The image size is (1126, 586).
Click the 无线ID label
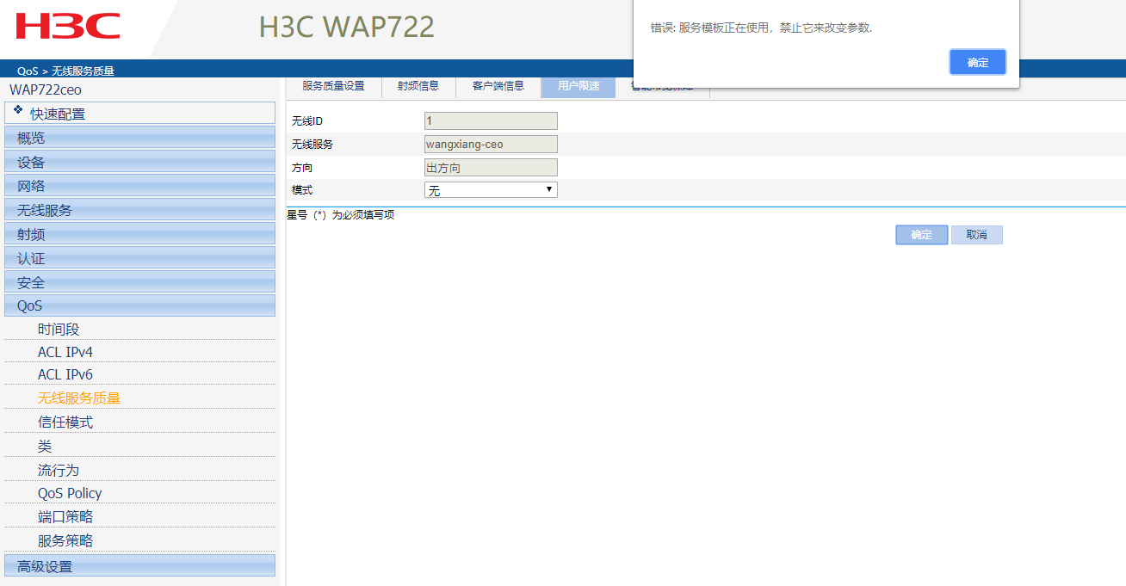(307, 121)
